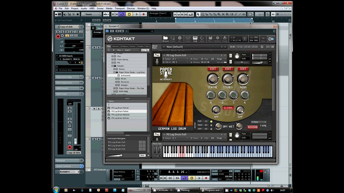
Task: Toggle the GLOBAL button
Action: (228, 108)
